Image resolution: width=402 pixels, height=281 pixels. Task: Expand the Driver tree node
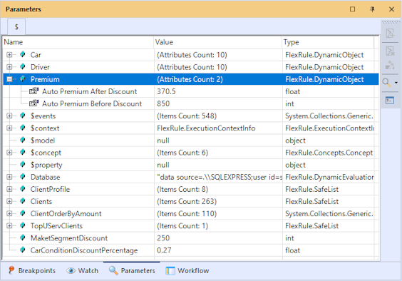click(x=9, y=67)
